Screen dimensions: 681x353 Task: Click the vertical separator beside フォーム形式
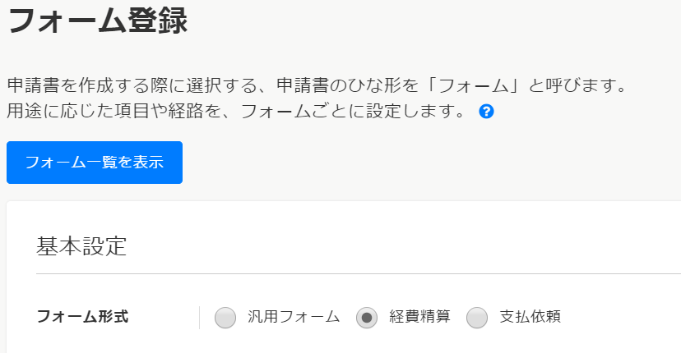coord(199,317)
